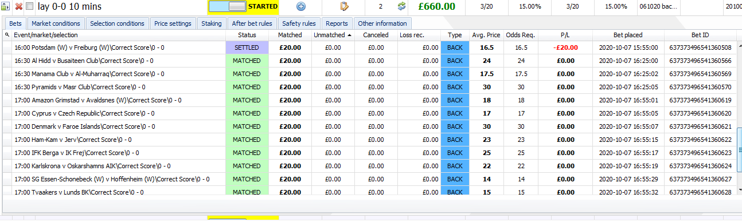Switch to After bet rules tab
The width and height of the screenshot is (742, 222).
[x=252, y=23]
